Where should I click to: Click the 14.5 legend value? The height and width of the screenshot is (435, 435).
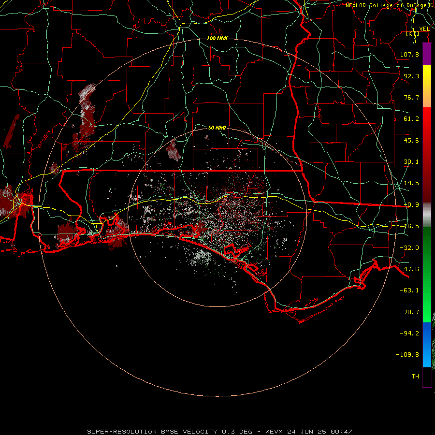point(411,183)
